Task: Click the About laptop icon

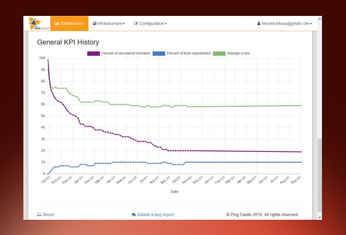Action: (x=39, y=214)
